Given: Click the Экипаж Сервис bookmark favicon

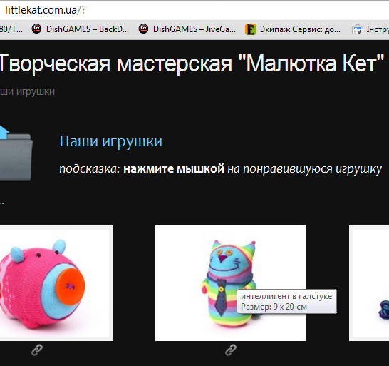Looking at the screenshot, I should pos(250,29).
